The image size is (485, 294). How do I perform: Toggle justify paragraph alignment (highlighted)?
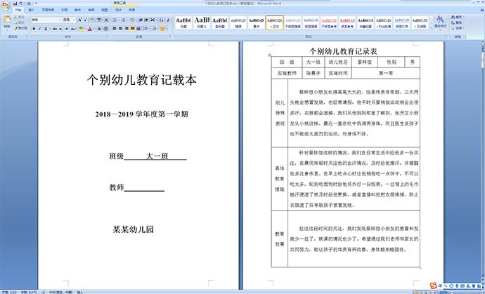(132, 29)
